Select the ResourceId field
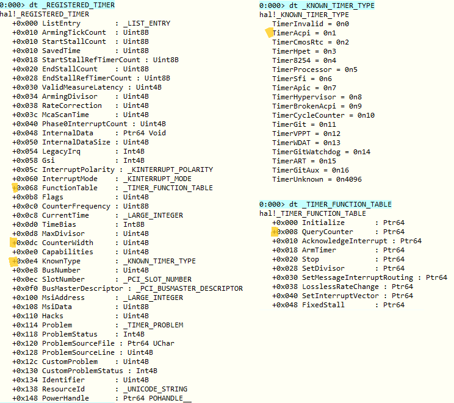 pos(100,389)
